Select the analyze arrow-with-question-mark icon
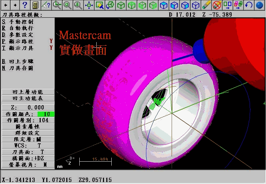Viewport: 266px width, 184px height. [x=46, y=5]
